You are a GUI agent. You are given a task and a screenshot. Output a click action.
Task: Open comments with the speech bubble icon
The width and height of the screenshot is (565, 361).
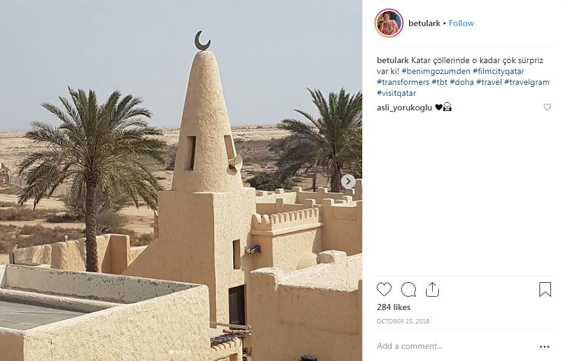pyautogui.click(x=408, y=289)
